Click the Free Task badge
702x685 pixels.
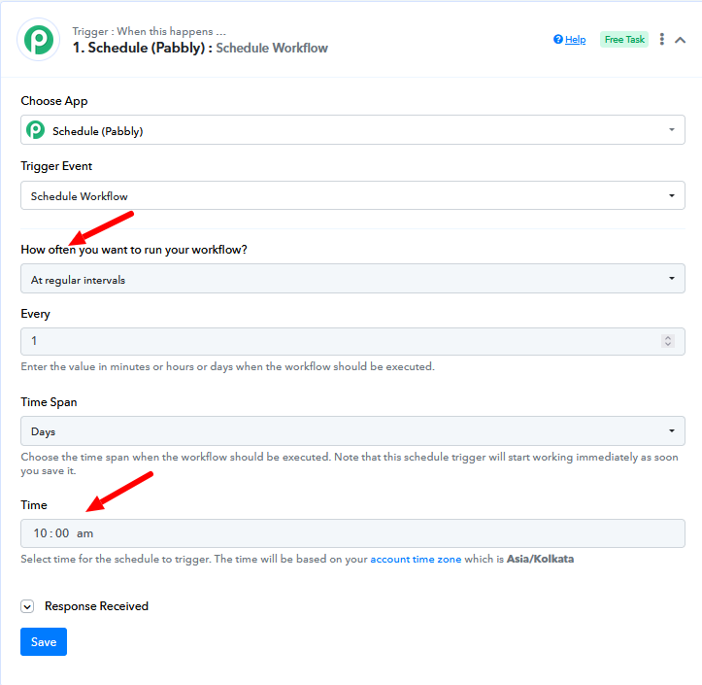624,40
